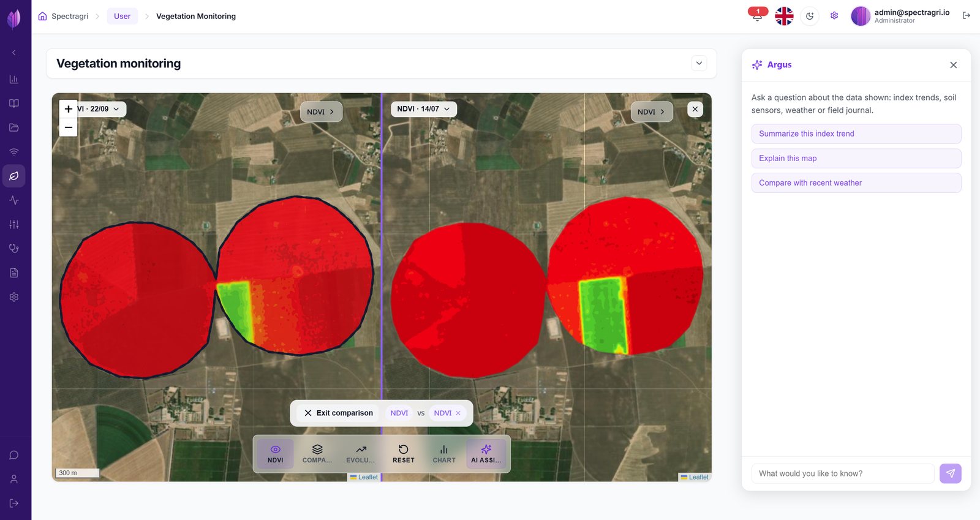Open the settings gear in left sidebar
The height and width of the screenshot is (520, 980).
point(13,297)
